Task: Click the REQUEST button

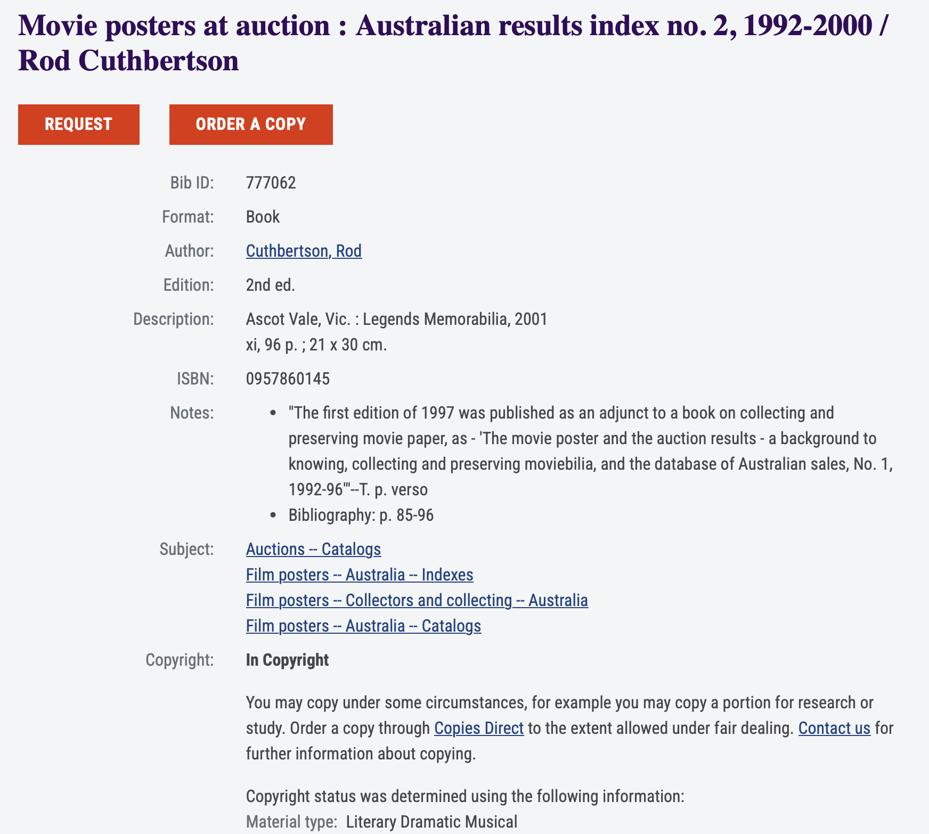Action: (x=79, y=125)
